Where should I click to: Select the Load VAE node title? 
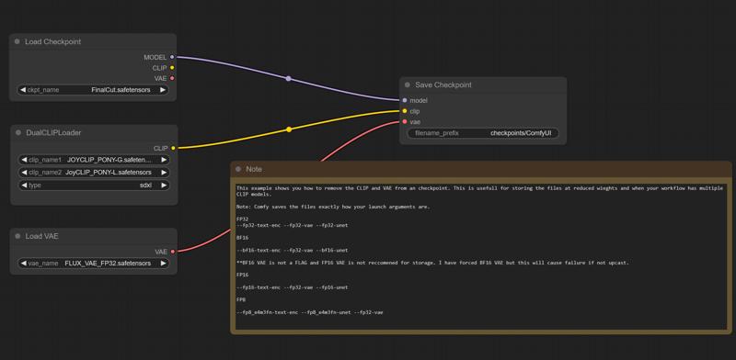(41, 236)
